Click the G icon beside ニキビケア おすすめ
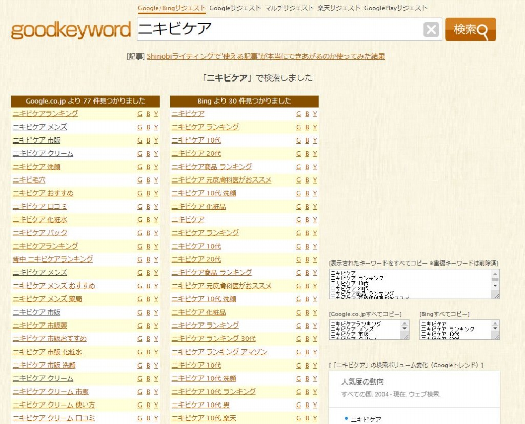This screenshot has width=525, height=424. tap(139, 193)
